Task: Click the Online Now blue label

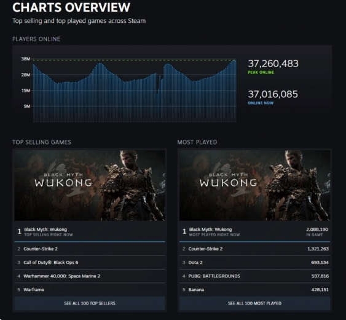Action: tap(261, 103)
